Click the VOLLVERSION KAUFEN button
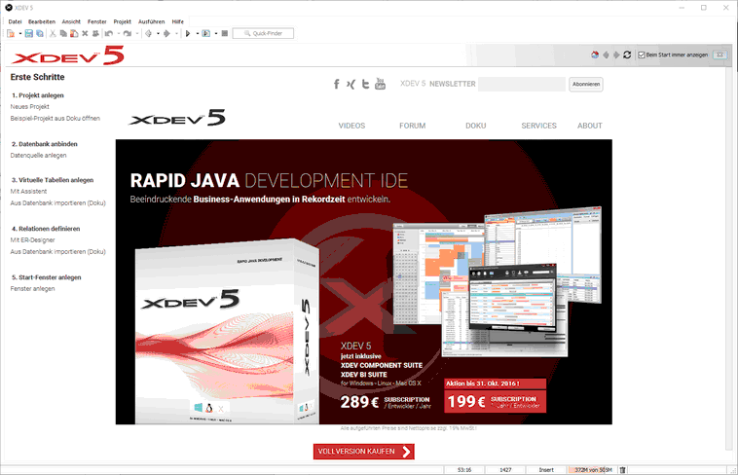 [364, 452]
